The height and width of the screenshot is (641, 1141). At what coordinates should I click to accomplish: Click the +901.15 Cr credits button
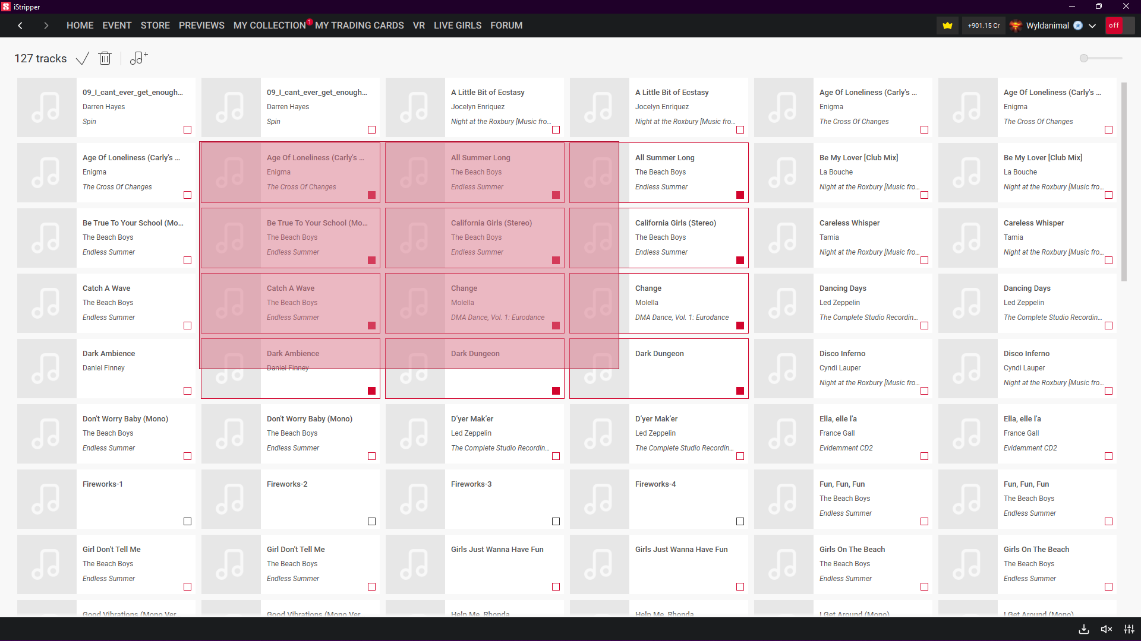[983, 26]
